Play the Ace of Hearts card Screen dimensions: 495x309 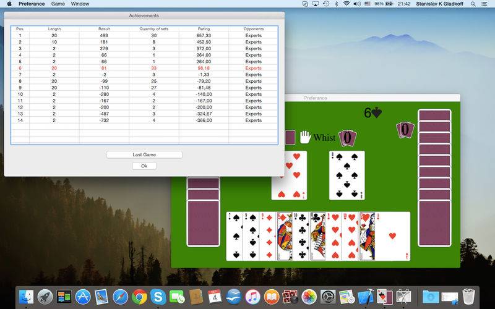tap(392, 236)
